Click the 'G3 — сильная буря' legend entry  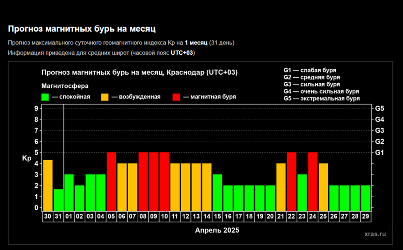pos(312,84)
